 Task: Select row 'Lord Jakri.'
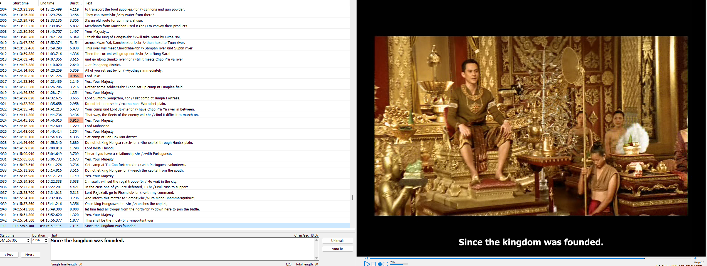(175, 76)
